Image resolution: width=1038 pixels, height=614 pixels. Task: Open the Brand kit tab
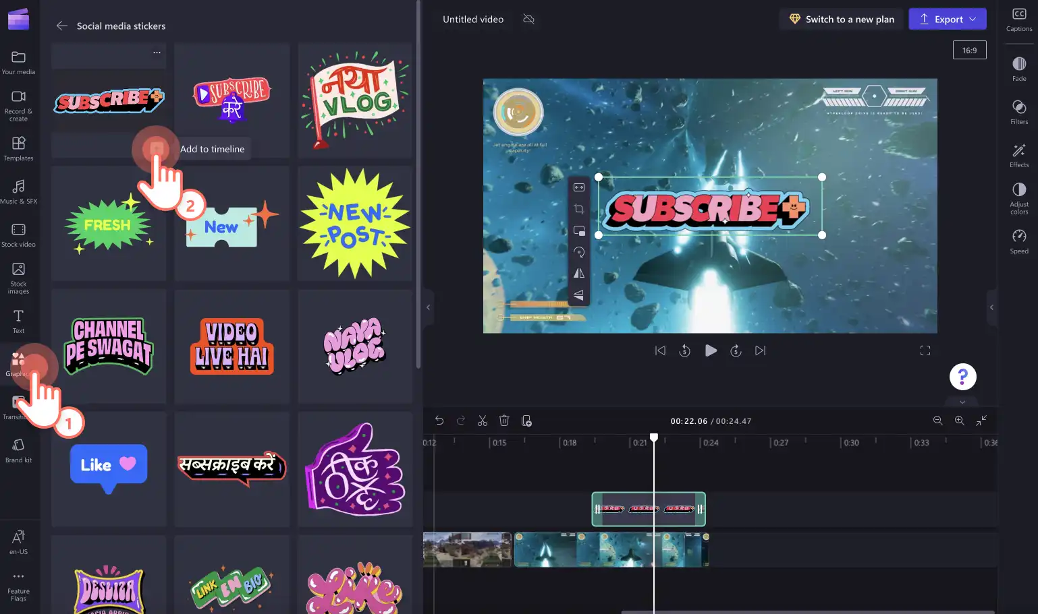18,450
